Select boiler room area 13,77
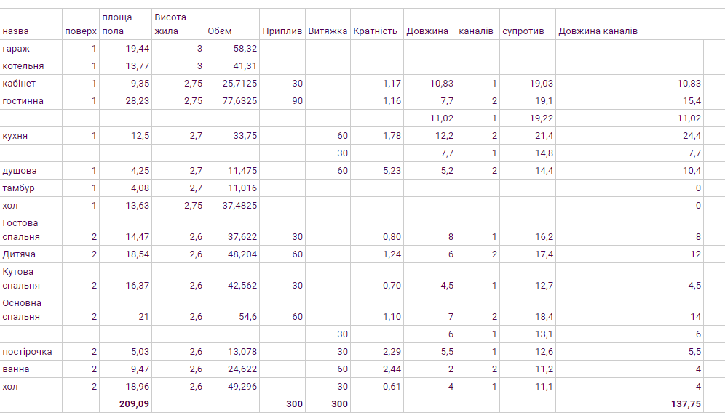The image size is (725, 418). click(x=125, y=66)
